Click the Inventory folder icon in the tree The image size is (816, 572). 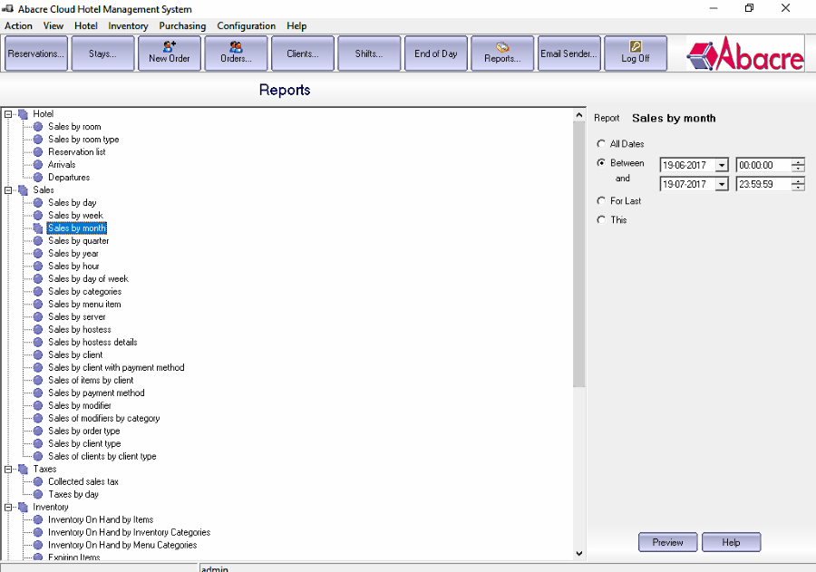point(23,507)
